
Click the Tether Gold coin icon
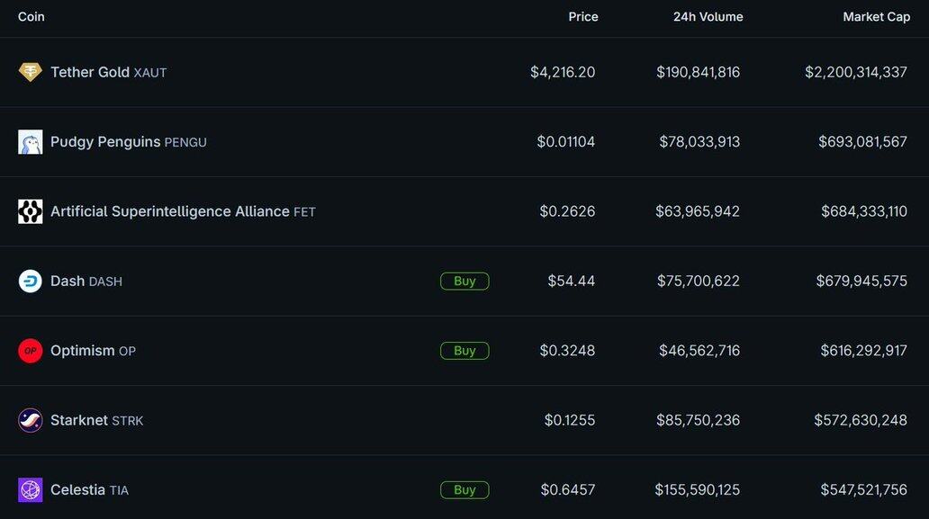click(31, 72)
